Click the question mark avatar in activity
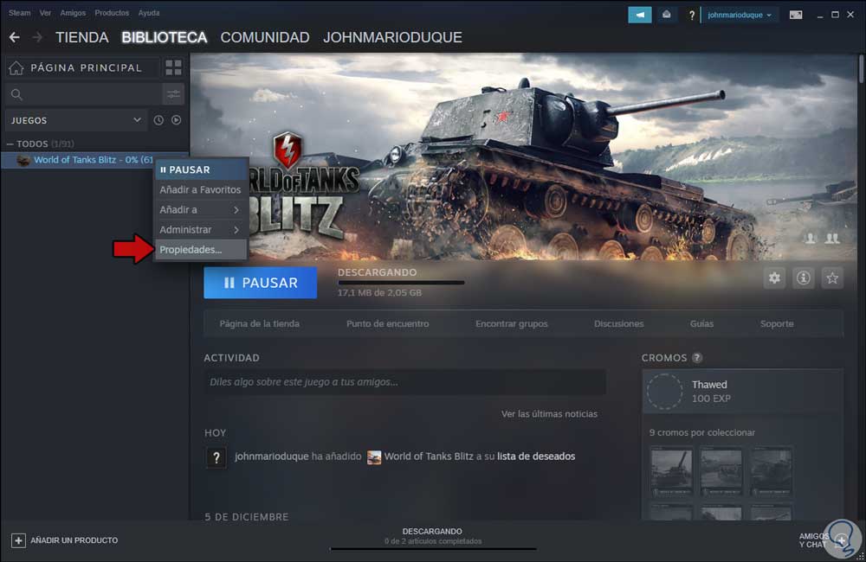The width and height of the screenshot is (866, 562). [216, 457]
